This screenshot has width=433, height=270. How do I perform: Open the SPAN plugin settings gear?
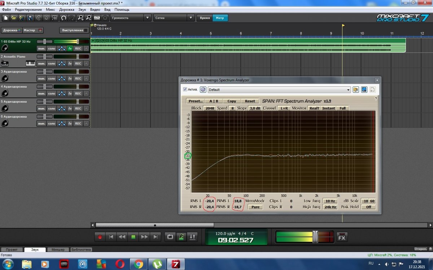coord(203,90)
